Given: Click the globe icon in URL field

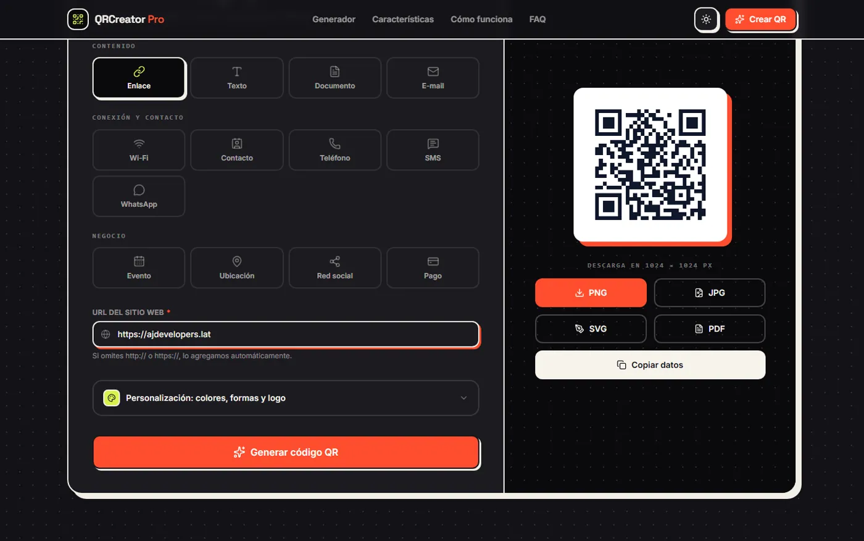Looking at the screenshot, I should tap(106, 334).
